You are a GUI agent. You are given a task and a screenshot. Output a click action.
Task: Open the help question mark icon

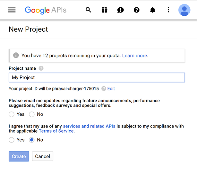tap(137, 10)
